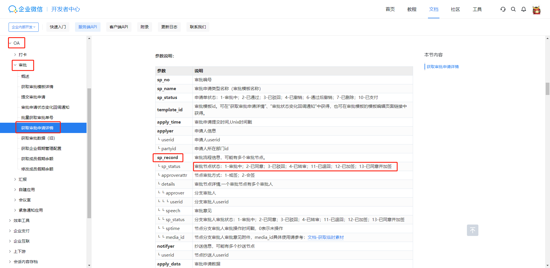
Task: Switch to the 社区 tab
Action: click(x=455, y=9)
